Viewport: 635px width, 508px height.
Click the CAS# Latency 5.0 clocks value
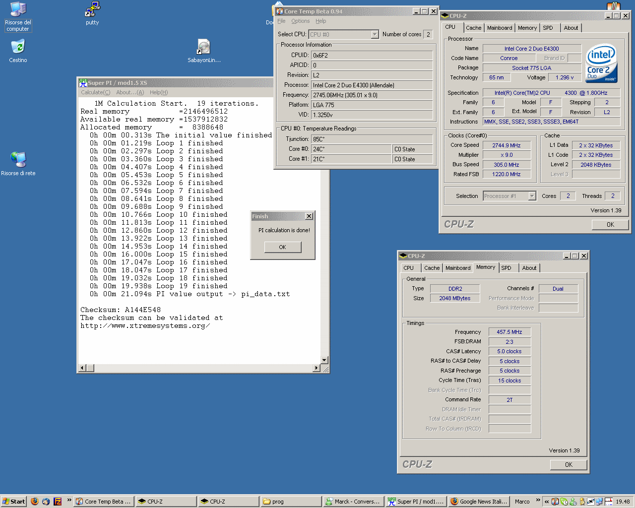click(x=509, y=351)
